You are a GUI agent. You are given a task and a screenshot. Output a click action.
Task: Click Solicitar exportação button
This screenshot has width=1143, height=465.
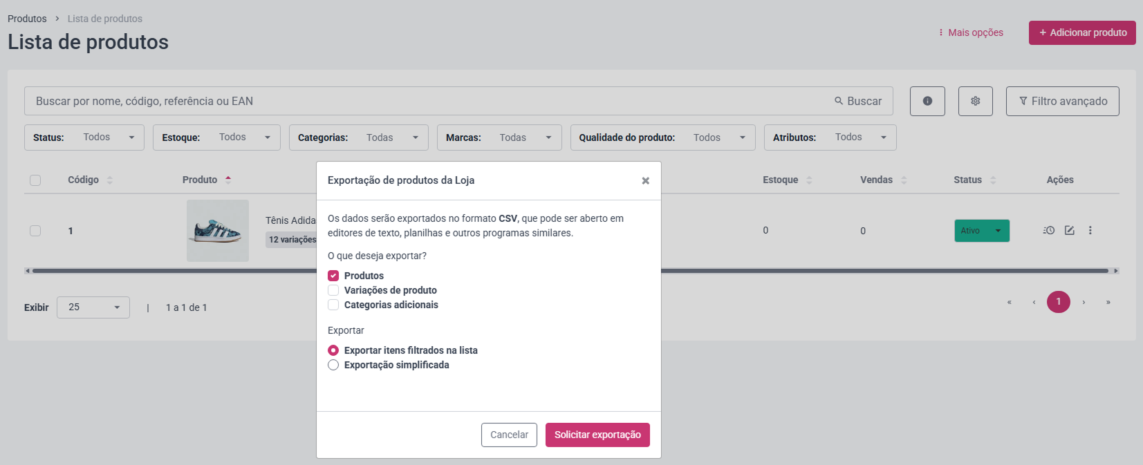click(x=597, y=435)
